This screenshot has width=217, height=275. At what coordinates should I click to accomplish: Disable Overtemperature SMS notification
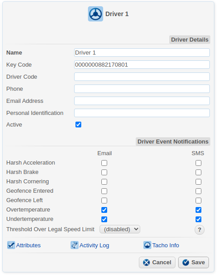click(198, 210)
